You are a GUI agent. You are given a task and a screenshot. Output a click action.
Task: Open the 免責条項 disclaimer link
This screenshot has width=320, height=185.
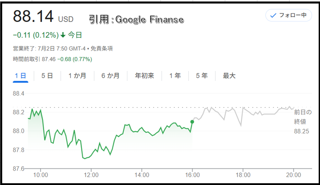tap(101, 48)
